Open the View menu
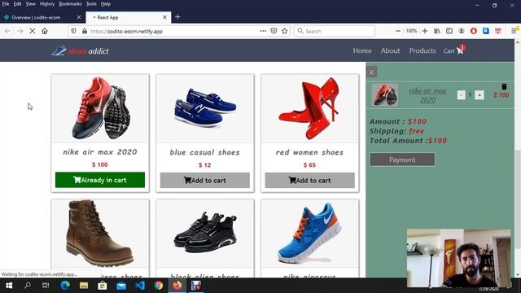Image resolution: width=521 pixels, height=293 pixels. pos(30,4)
